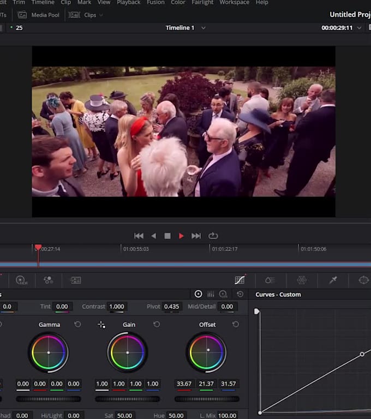The height and width of the screenshot is (419, 371).
Task: Click the Tint value field
Action: pyautogui.click(x=62, y=307)
